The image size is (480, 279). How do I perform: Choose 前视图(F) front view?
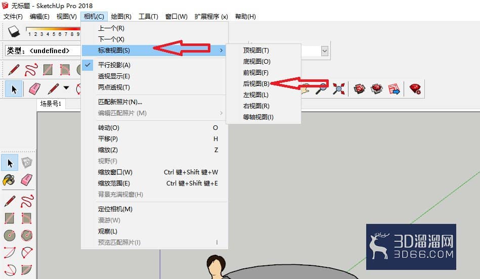[x=263, y=72]
